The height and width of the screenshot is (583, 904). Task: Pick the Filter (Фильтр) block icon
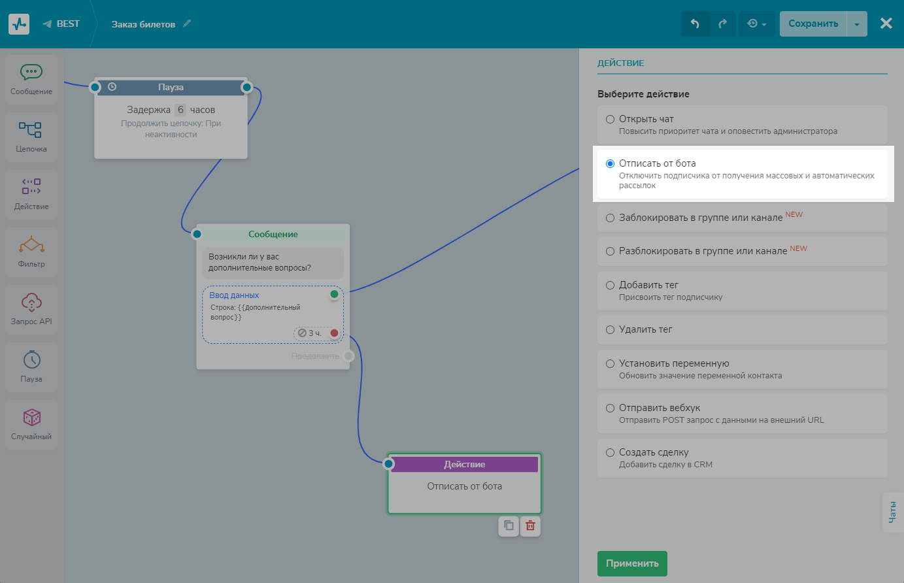coord(31,252)
